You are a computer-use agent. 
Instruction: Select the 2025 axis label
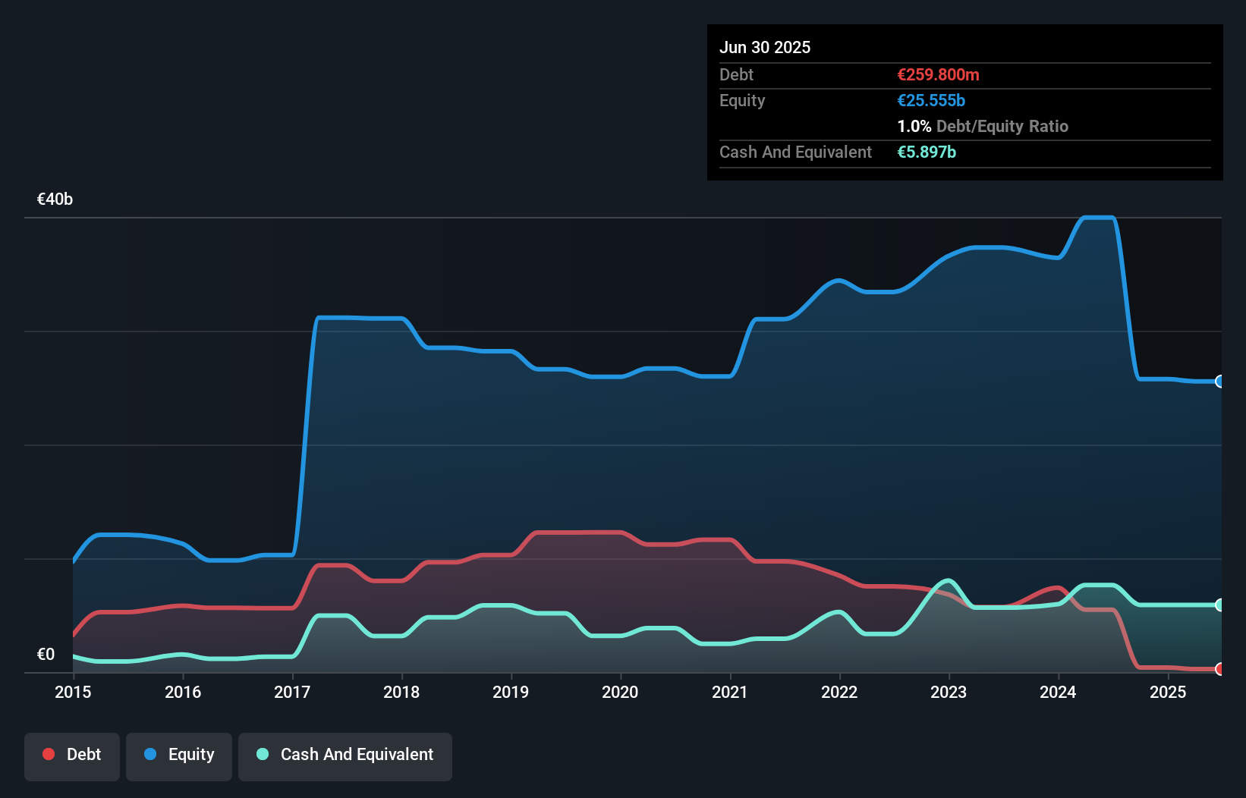click(1168, 692)
